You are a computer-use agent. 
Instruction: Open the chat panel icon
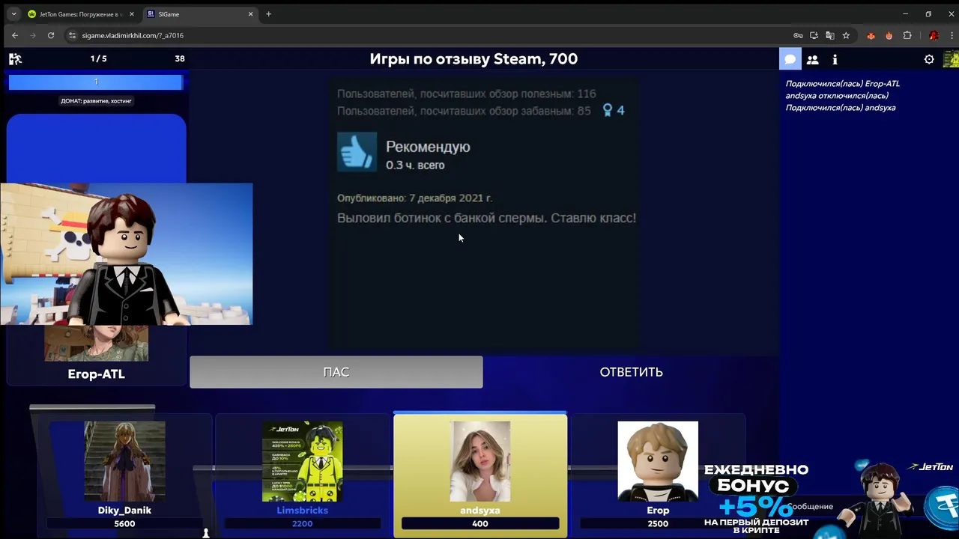pos(790,59)
